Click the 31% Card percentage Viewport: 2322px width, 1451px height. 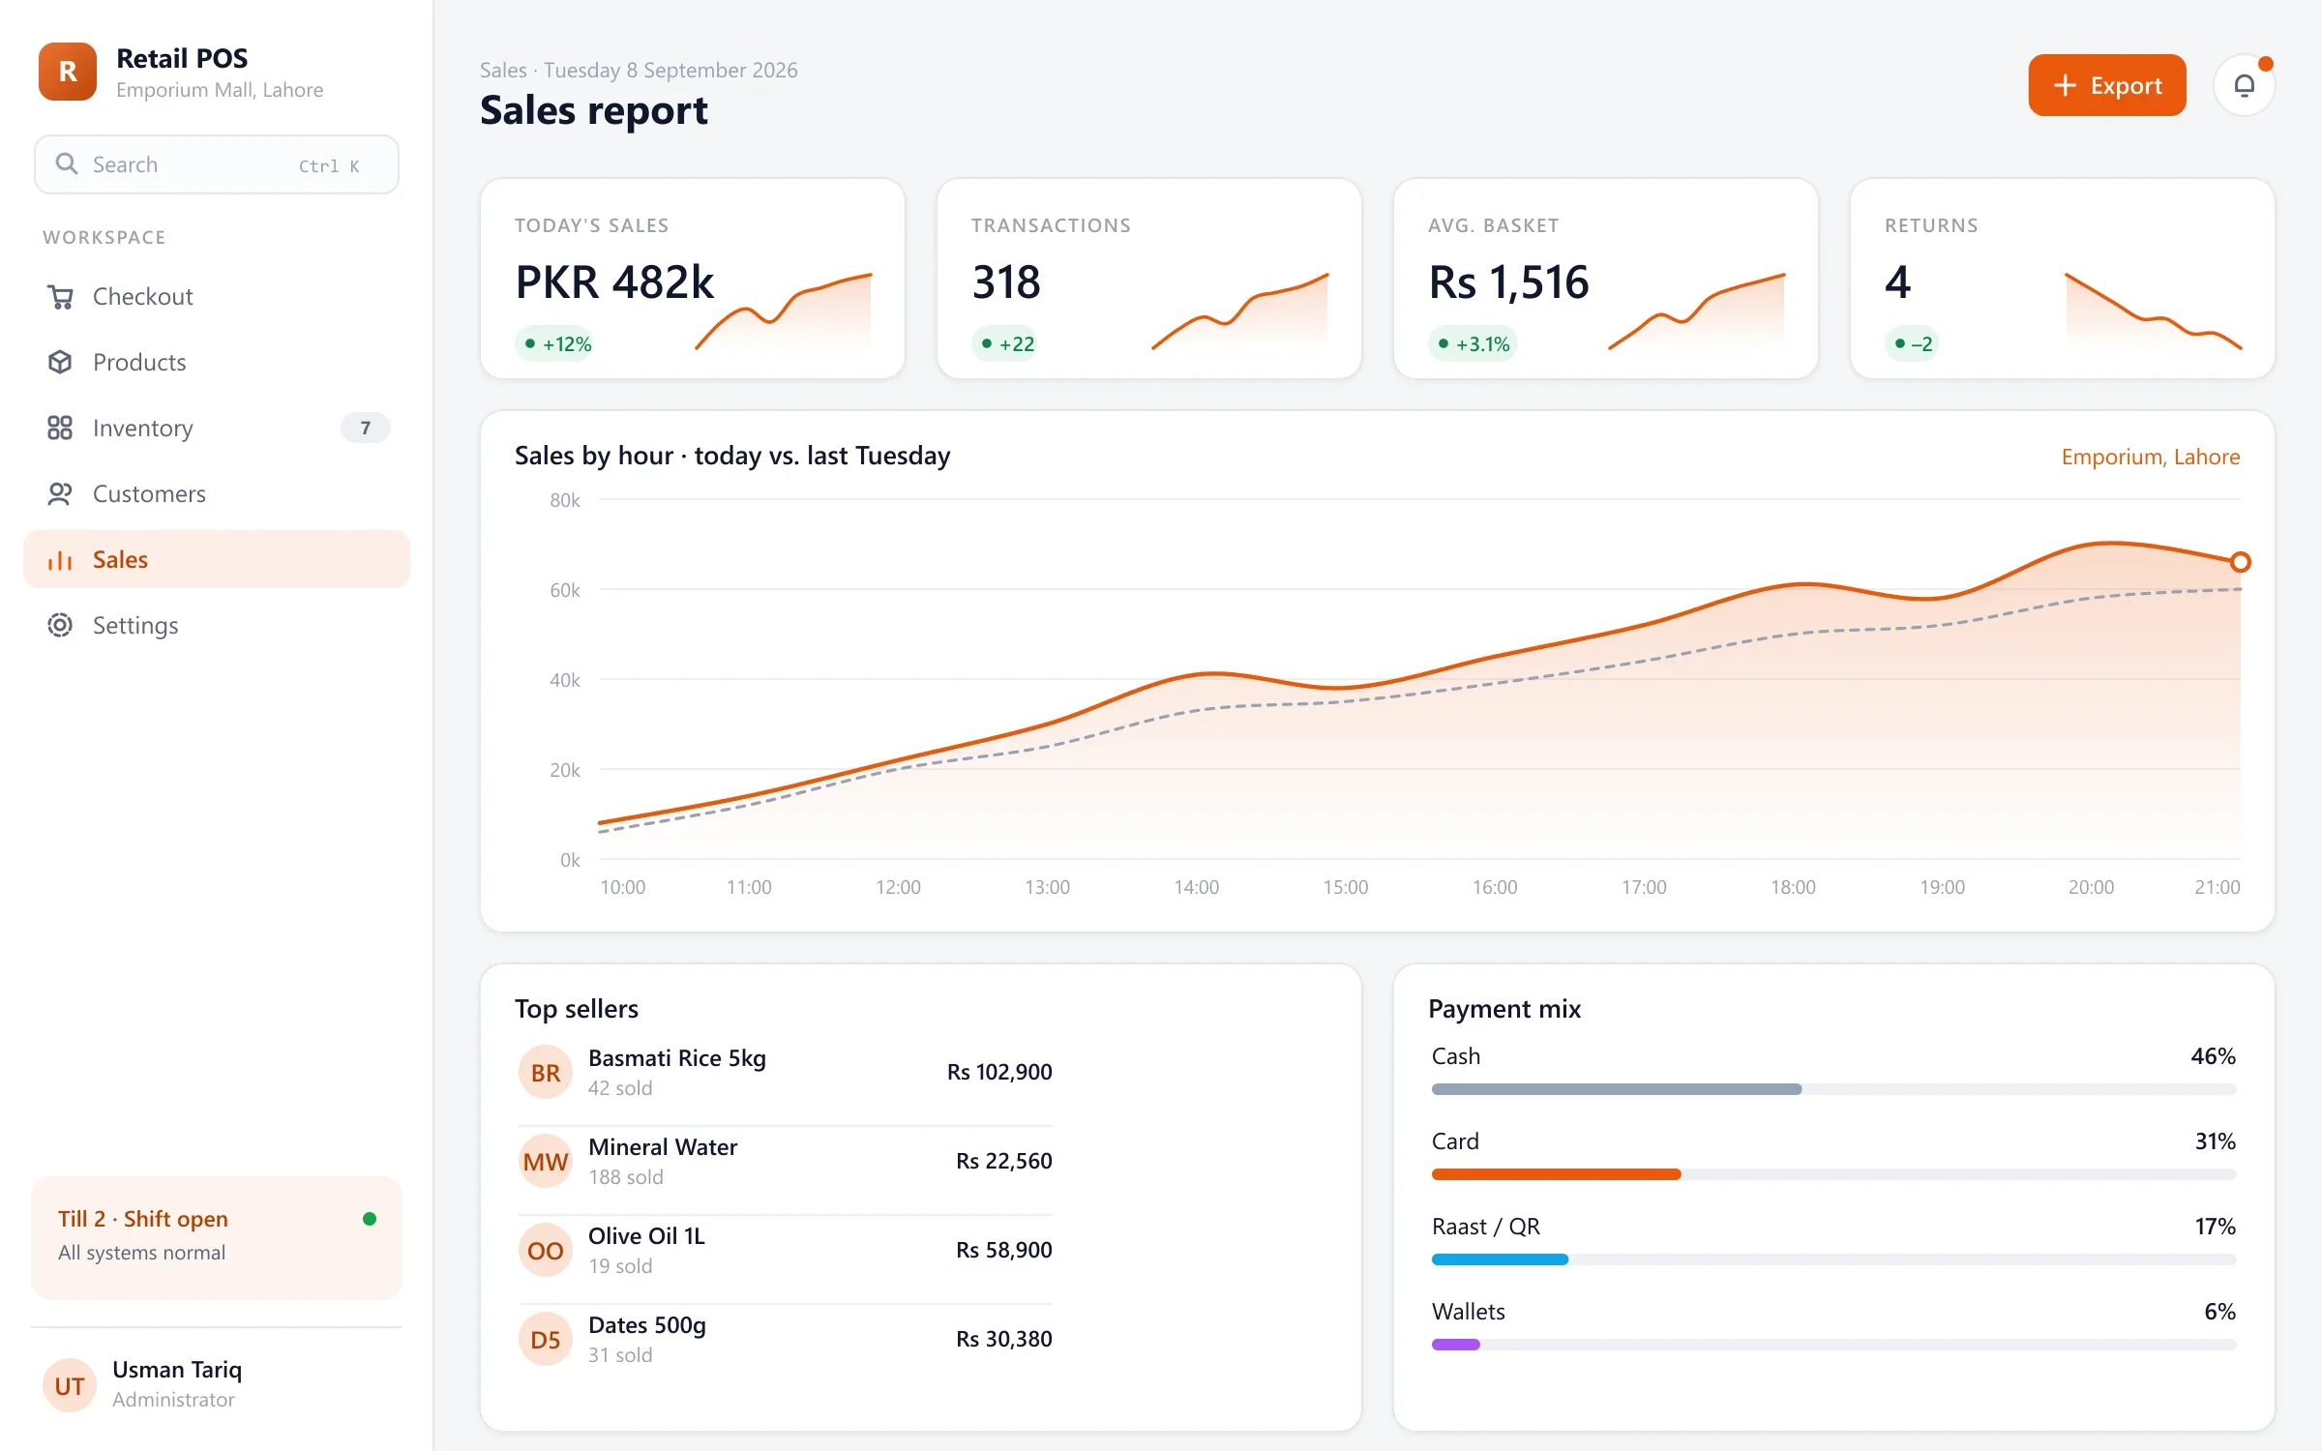2216,1141
